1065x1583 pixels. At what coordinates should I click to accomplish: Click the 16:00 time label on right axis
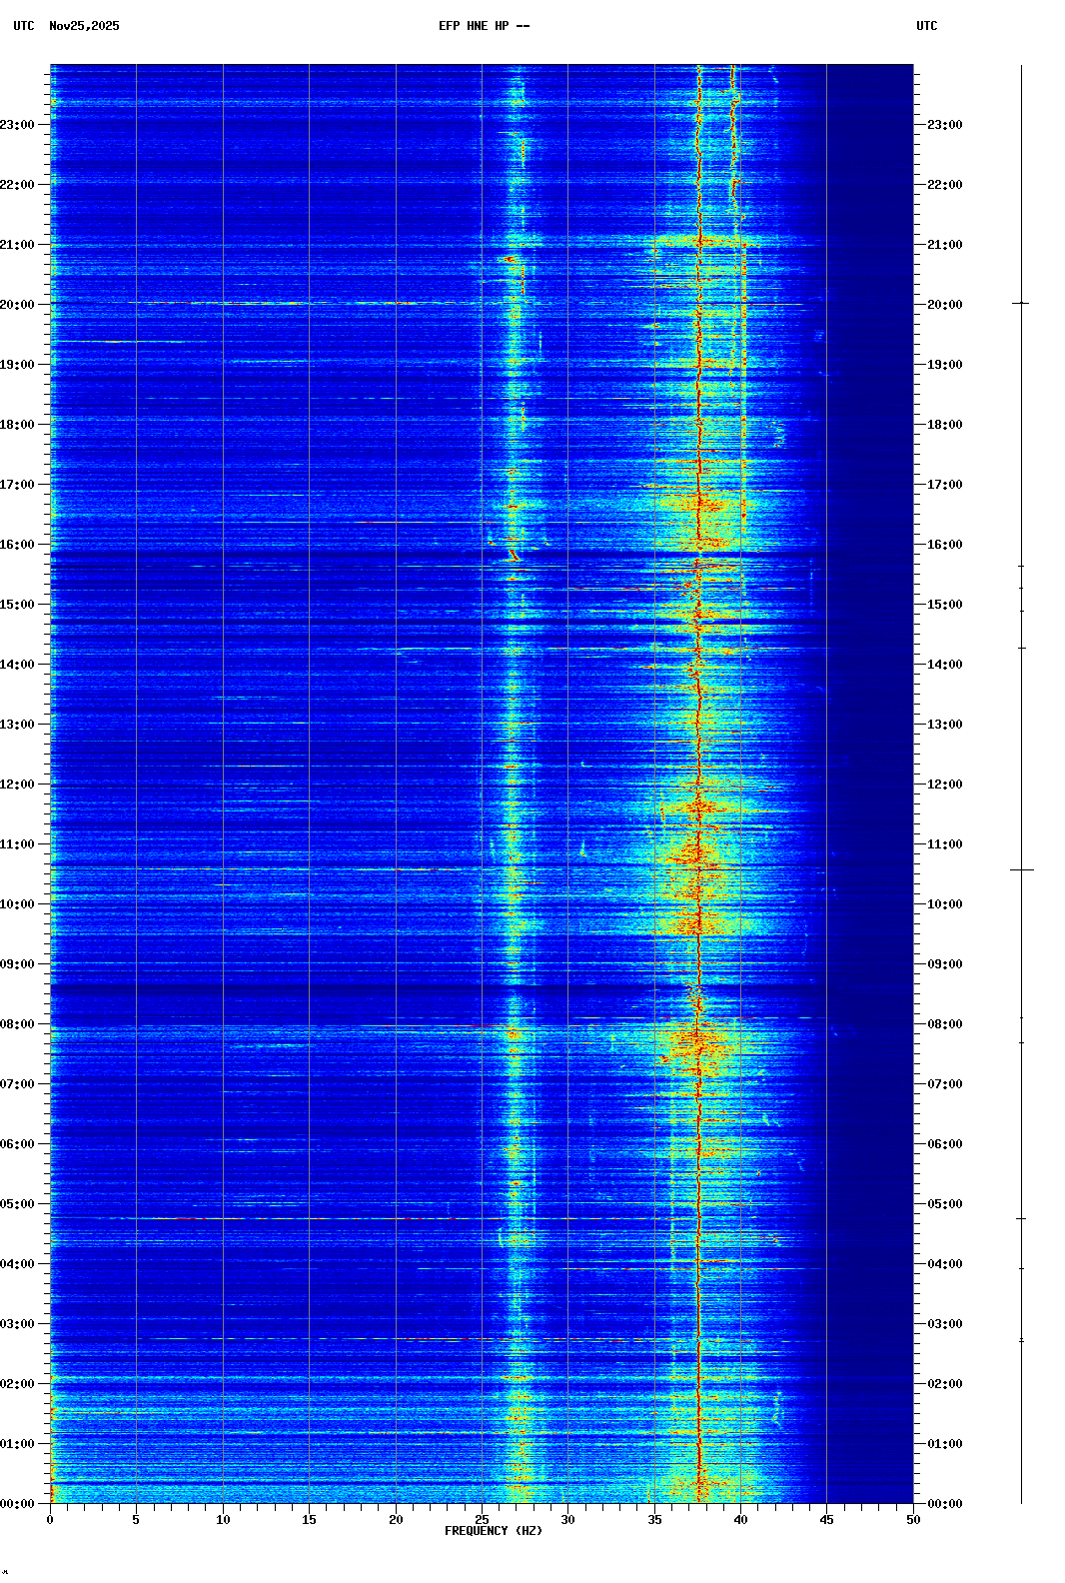point(944,545)
